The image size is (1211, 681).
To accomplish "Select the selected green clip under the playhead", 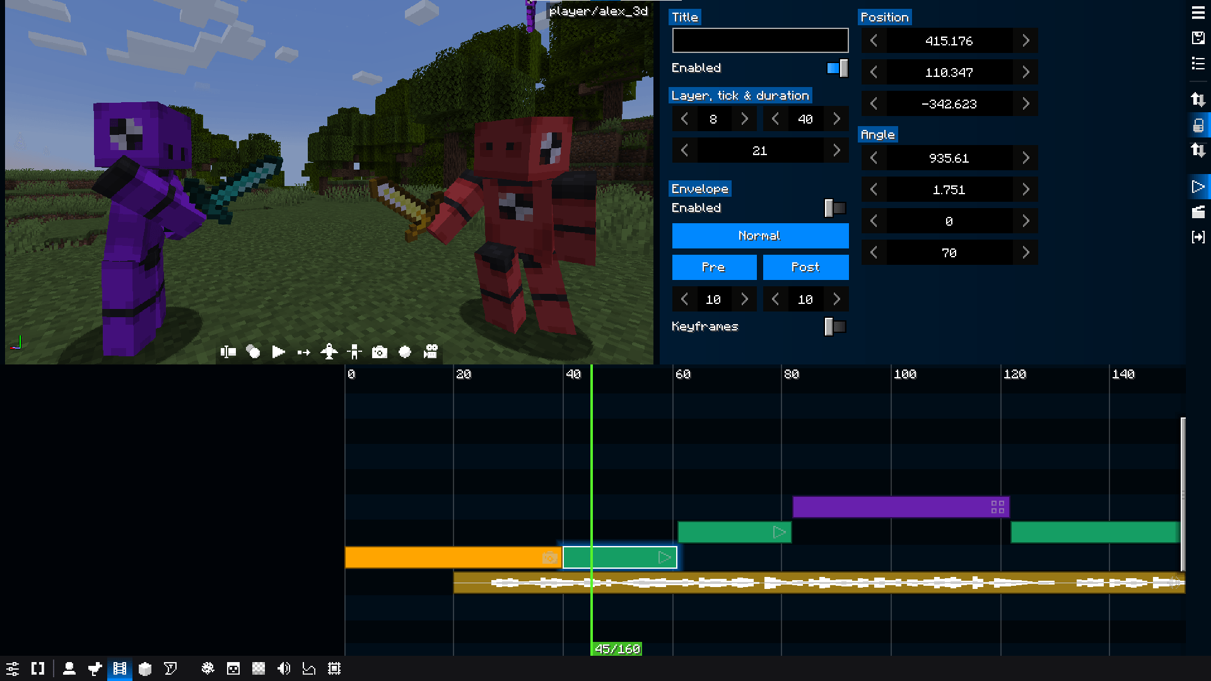I will 620,557.
